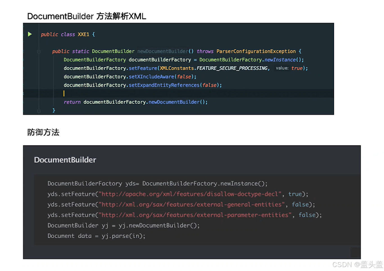Click the fold end marker at the method's closing brace
Viewport: 384px width, 271px height.
tap(39, 111)
